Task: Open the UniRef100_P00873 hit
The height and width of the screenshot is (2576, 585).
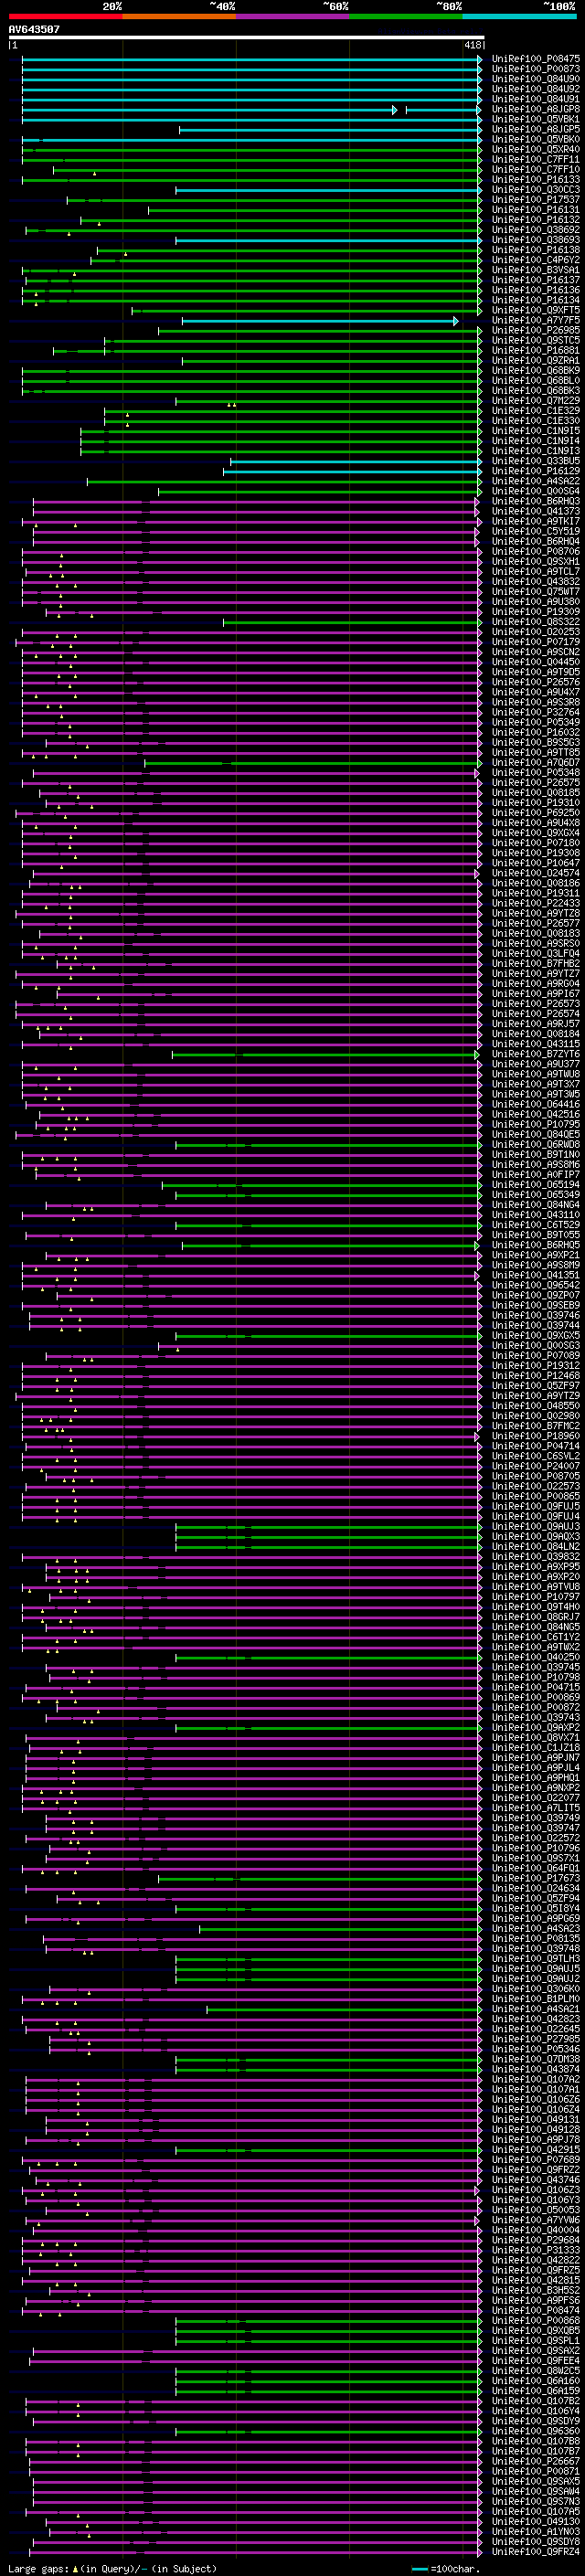Action: (535, 69)
